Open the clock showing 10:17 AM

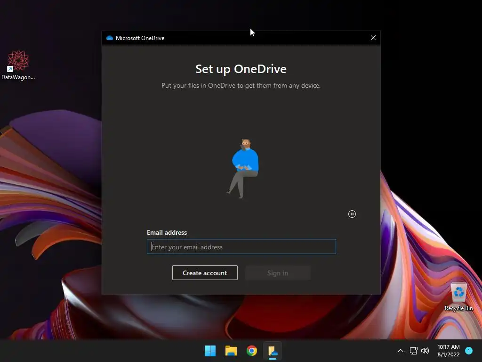tap(449, 351)
